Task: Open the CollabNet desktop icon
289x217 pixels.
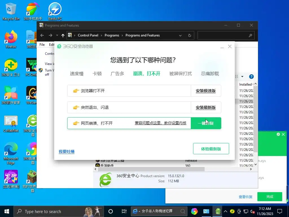Action: (11, 124)
